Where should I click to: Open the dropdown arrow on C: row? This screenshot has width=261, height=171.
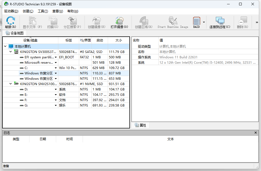[56, 68]
